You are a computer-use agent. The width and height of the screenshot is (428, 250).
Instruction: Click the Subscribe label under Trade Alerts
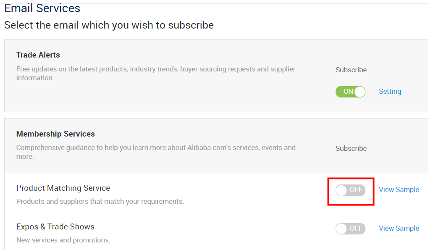click(351, 70)
